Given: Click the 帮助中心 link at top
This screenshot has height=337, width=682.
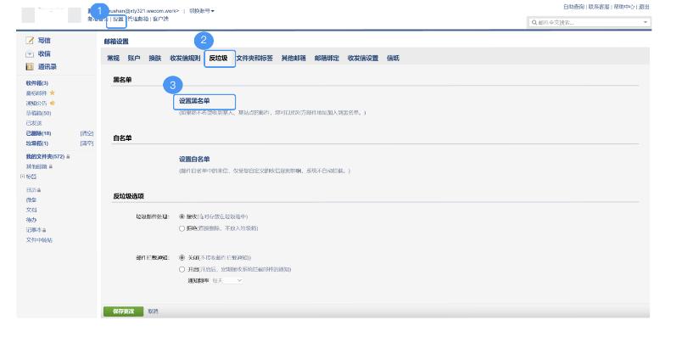Looking at the screenshot, I should pyautogui.click(x=624, y=7).
